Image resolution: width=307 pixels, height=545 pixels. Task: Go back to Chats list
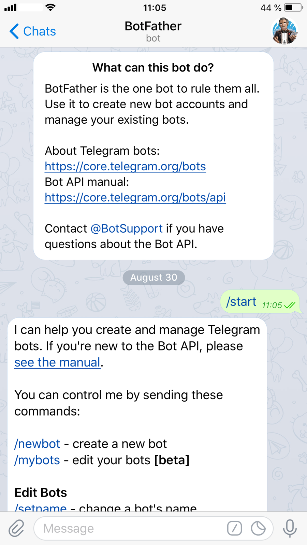coord(39,31)
